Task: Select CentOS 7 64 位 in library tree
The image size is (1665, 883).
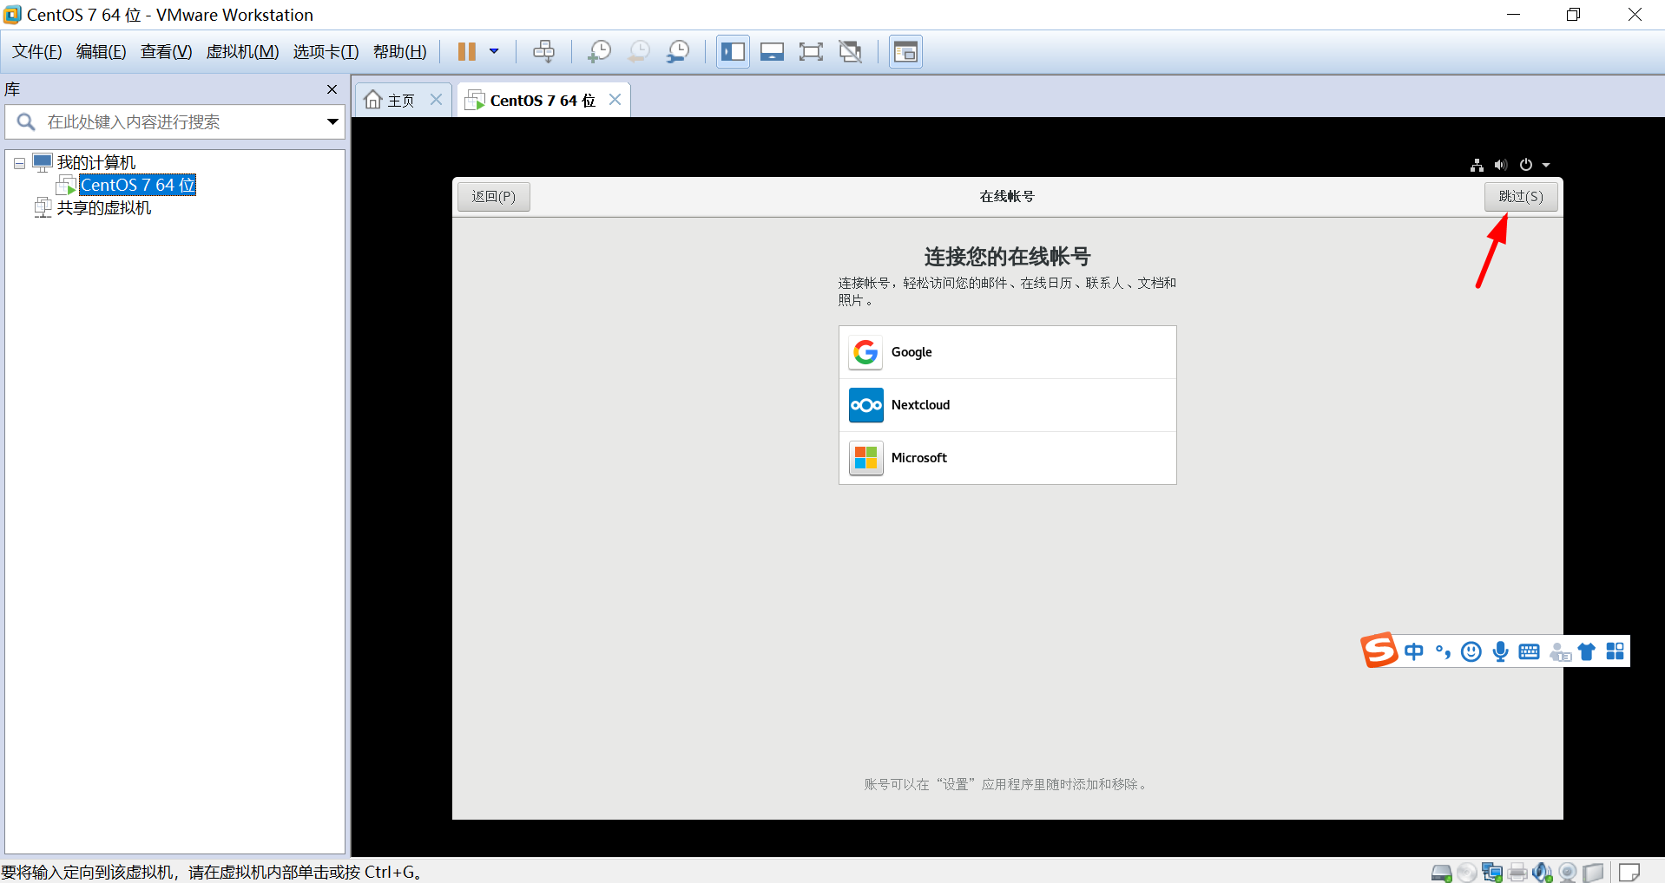Action: [x=137, y=185]
